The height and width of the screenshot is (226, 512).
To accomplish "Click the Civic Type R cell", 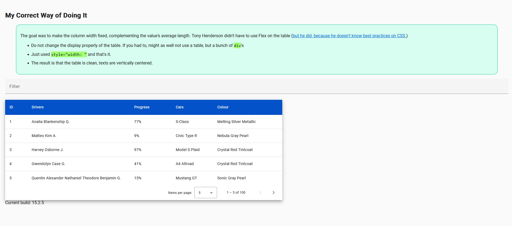I will point(186,136).
